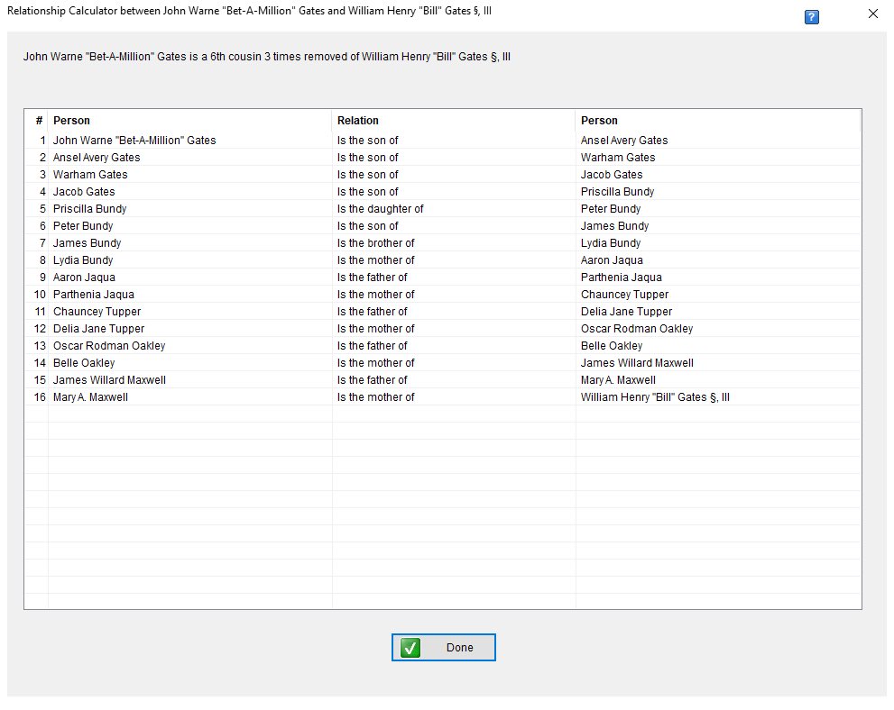Click Priscilla Bundy in row 4 last column
Viewport: 894px width, 710px height.
[617, 191]
